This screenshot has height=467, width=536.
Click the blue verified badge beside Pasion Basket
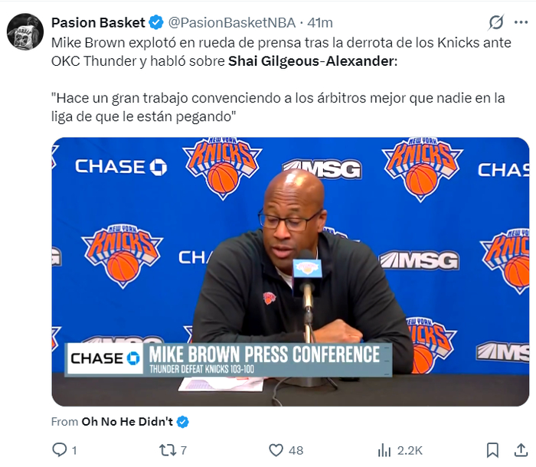(x=156, y=22)
